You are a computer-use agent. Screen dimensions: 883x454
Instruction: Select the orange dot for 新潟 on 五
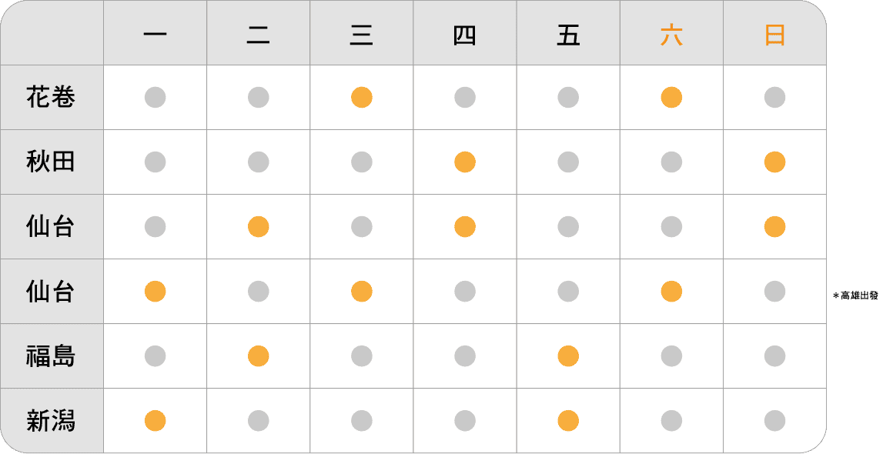[568, 421]
